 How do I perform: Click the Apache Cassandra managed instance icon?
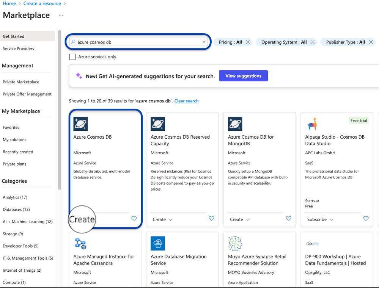[80, 243]
